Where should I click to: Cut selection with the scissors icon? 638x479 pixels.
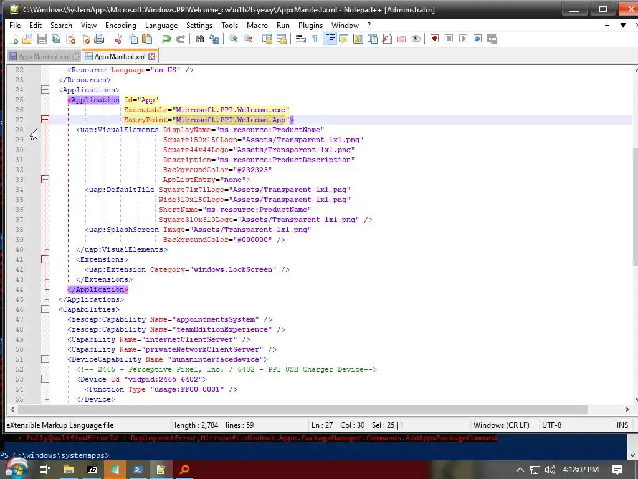pyautogui.click(x=118, y=39)
